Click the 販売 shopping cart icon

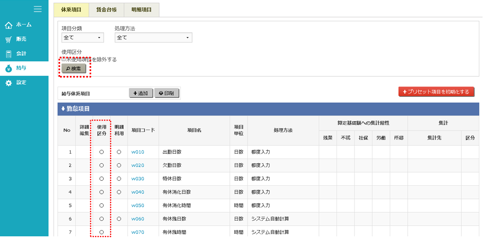pos(8,40)
